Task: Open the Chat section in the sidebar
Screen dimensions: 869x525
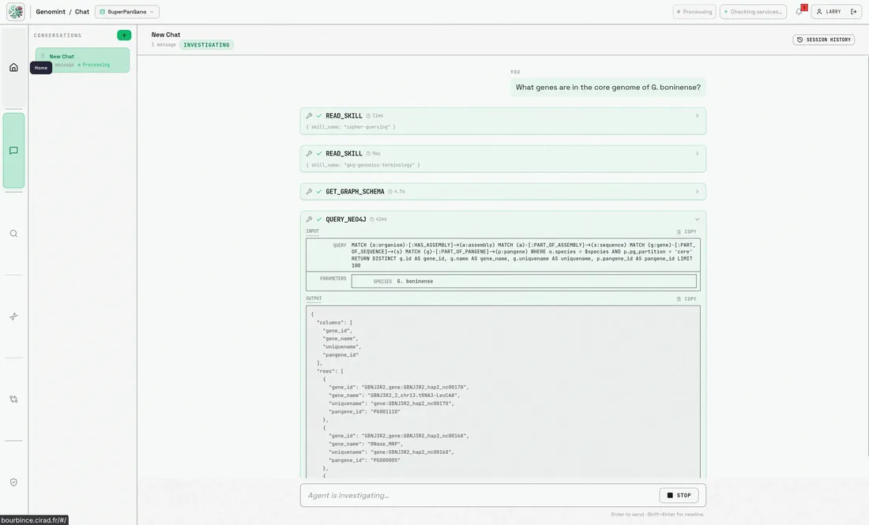Action: [14, 151]
